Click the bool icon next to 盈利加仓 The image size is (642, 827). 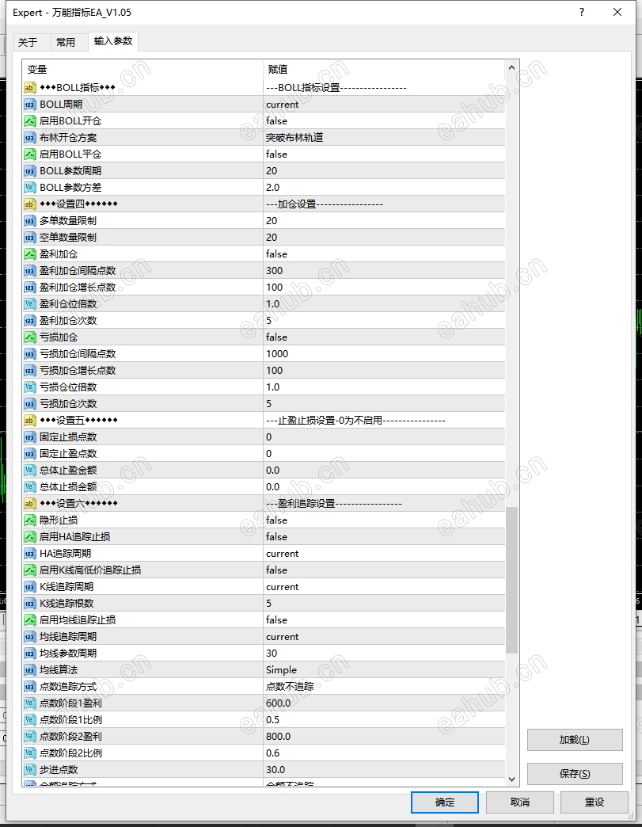pyautogui.click(x=30, y=253)
